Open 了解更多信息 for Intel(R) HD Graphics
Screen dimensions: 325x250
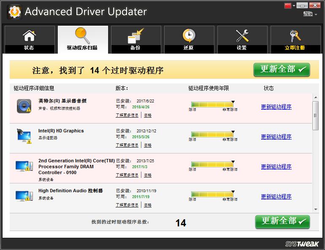coord(127,145)
